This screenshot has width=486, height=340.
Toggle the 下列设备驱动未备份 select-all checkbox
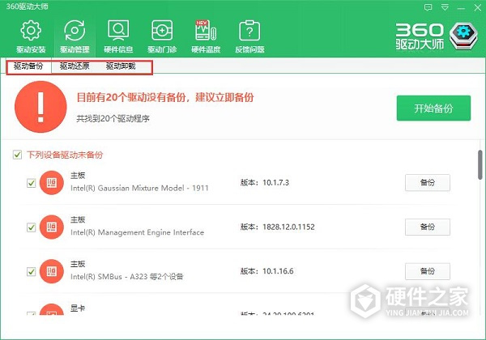pyautogui.click(x=17, y=155)
